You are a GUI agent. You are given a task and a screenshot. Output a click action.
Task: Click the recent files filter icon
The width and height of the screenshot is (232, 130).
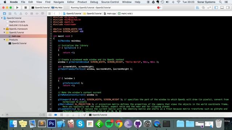pyautogui.click(x=41, y=115)
